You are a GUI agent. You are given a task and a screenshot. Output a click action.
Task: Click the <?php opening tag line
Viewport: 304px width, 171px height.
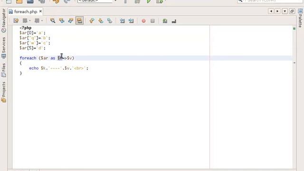tap(26, 28)
